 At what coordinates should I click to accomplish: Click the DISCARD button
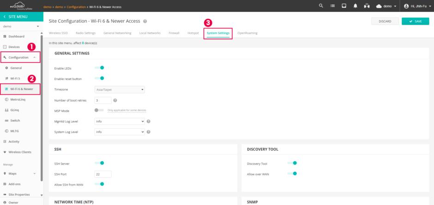pyautogui.click(x=384, y=21)
